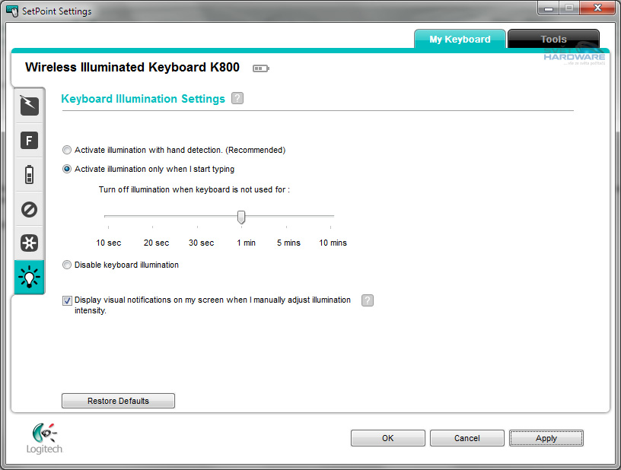Click help icon beside Keyboard Illumination Settings
Viewport: 621px width, 470px height.
tap(237, 99)
